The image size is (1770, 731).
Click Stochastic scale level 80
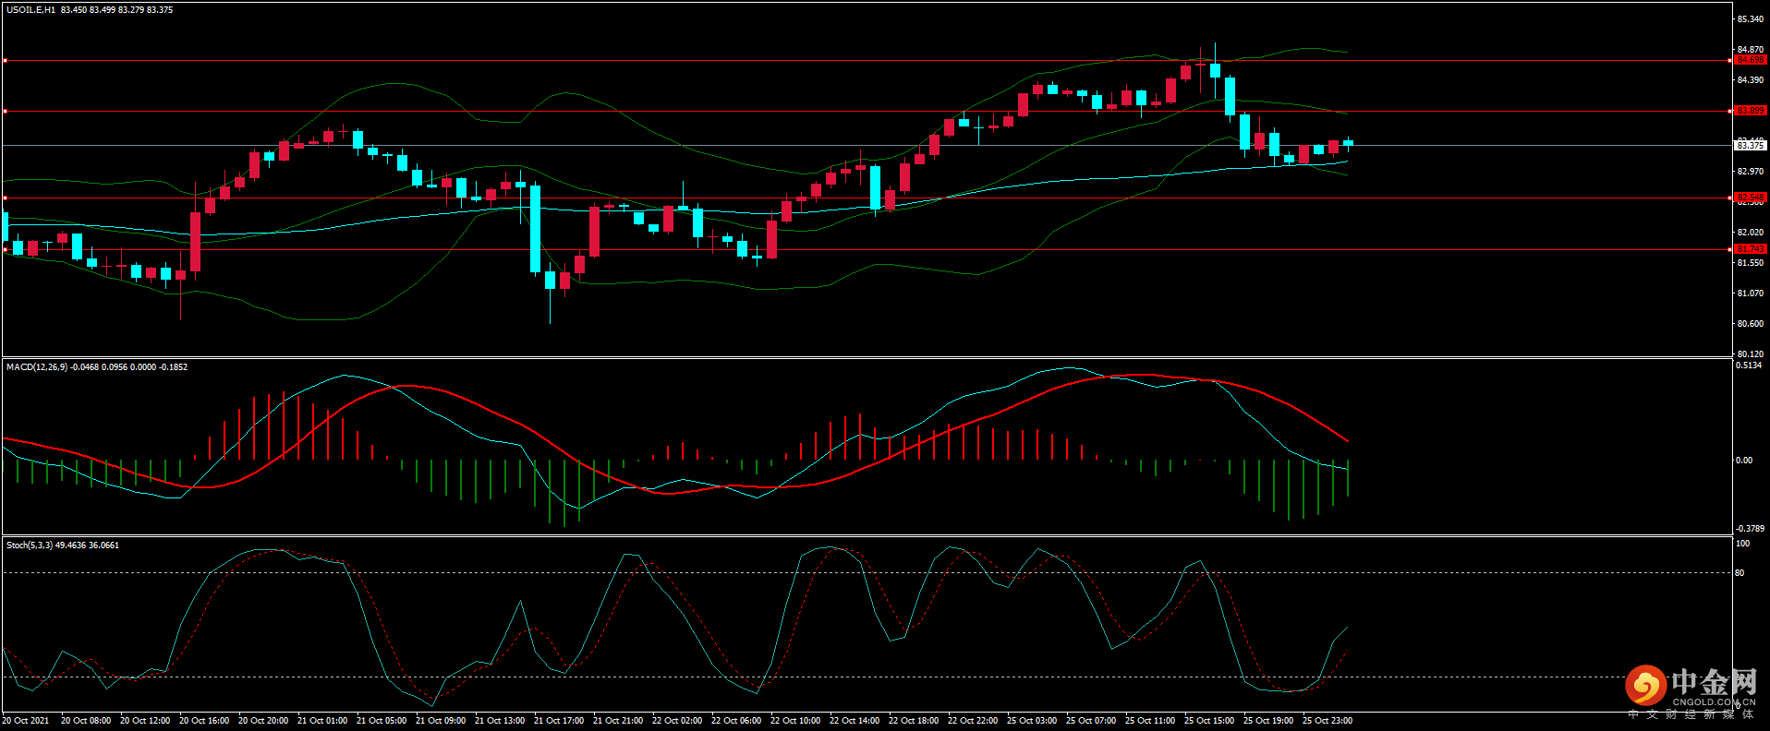pos(1740,573)
